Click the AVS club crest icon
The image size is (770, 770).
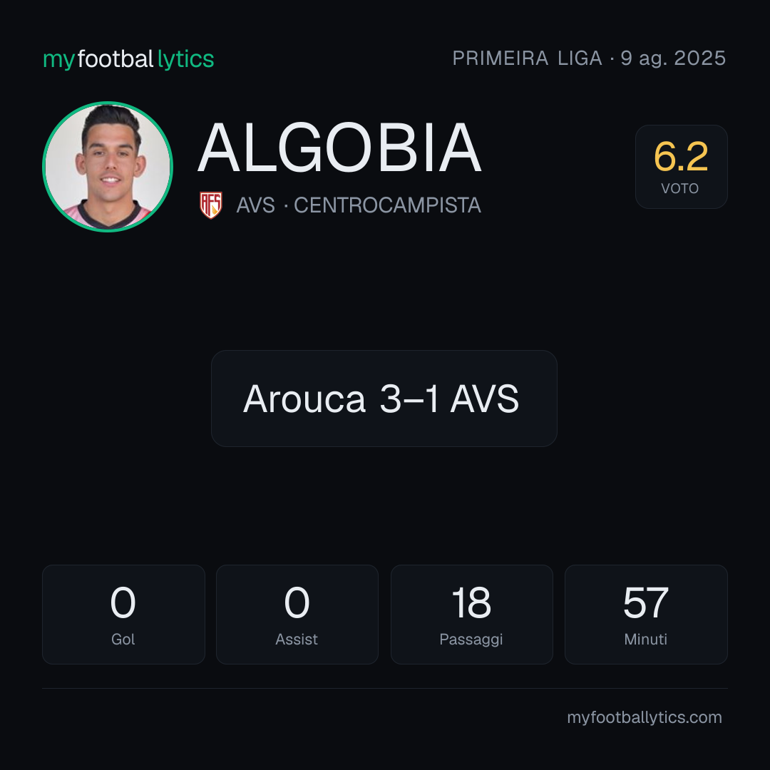[211, 205]
